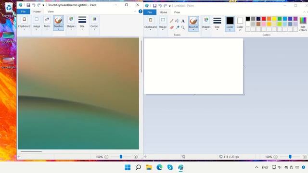Click Undo arrow in Untitled Paint title bar
The image size is (308, 173).
coord(160,6)
